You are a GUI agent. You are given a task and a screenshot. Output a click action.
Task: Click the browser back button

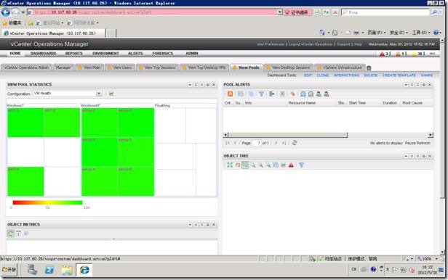click(x=5, y=12)
